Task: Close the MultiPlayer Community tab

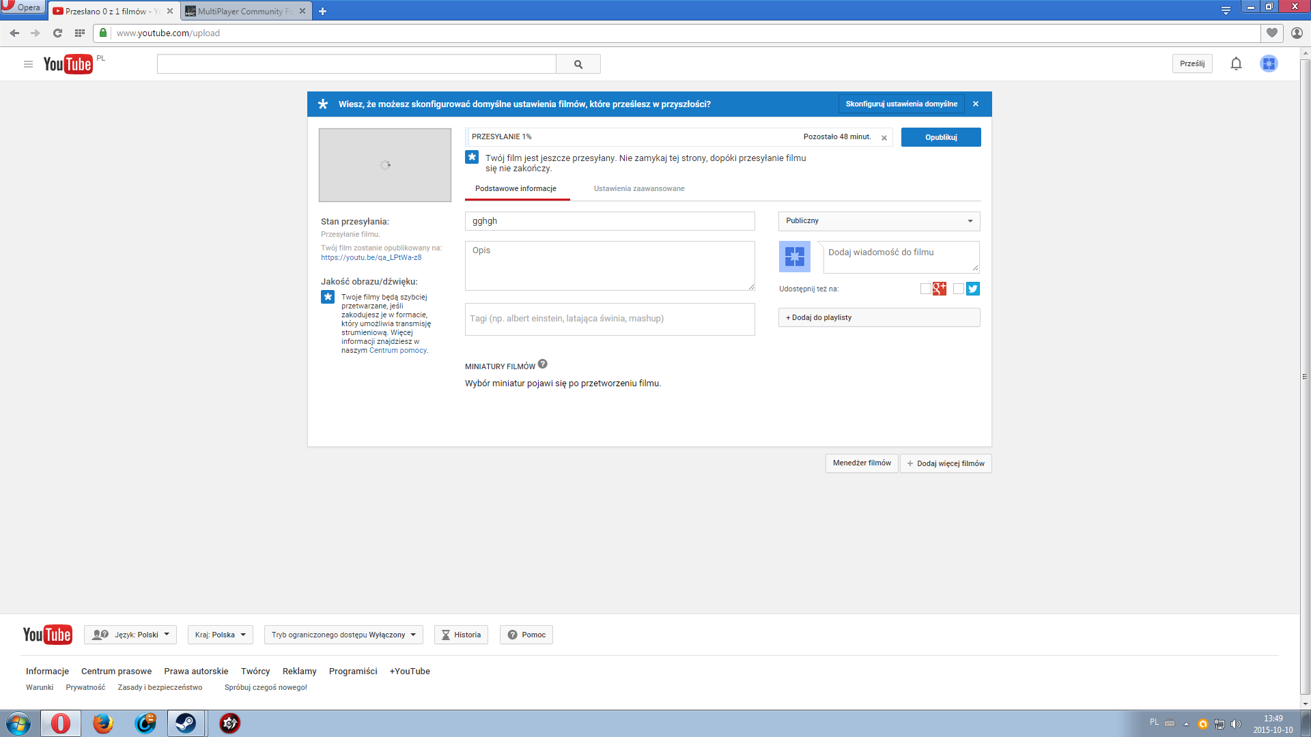Action: click(x=302, y=11)
